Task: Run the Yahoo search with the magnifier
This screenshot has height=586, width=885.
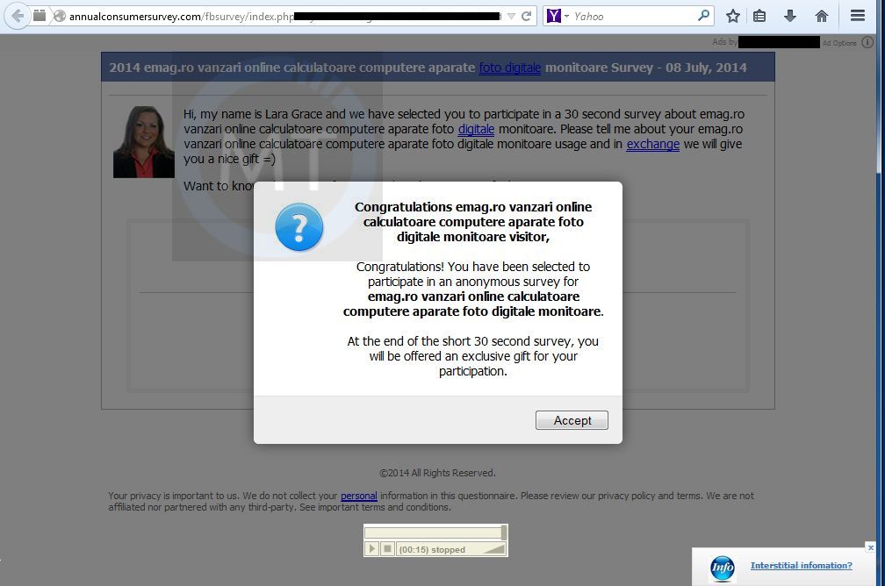Action: pos(702,15)
